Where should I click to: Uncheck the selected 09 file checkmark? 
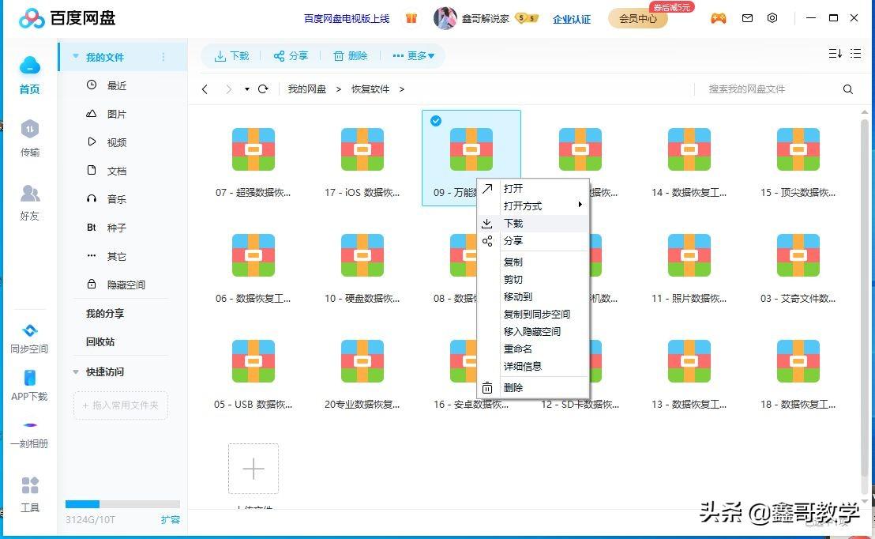coord(436,121)
